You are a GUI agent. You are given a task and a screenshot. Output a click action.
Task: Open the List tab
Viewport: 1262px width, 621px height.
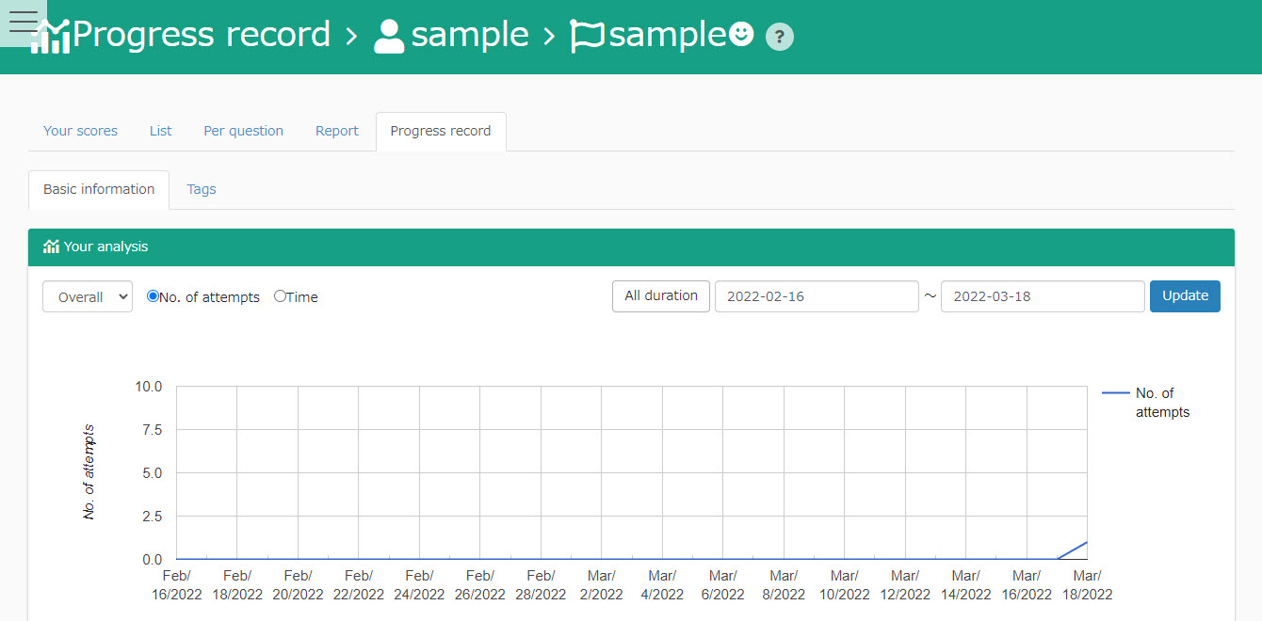coord(160,131)
